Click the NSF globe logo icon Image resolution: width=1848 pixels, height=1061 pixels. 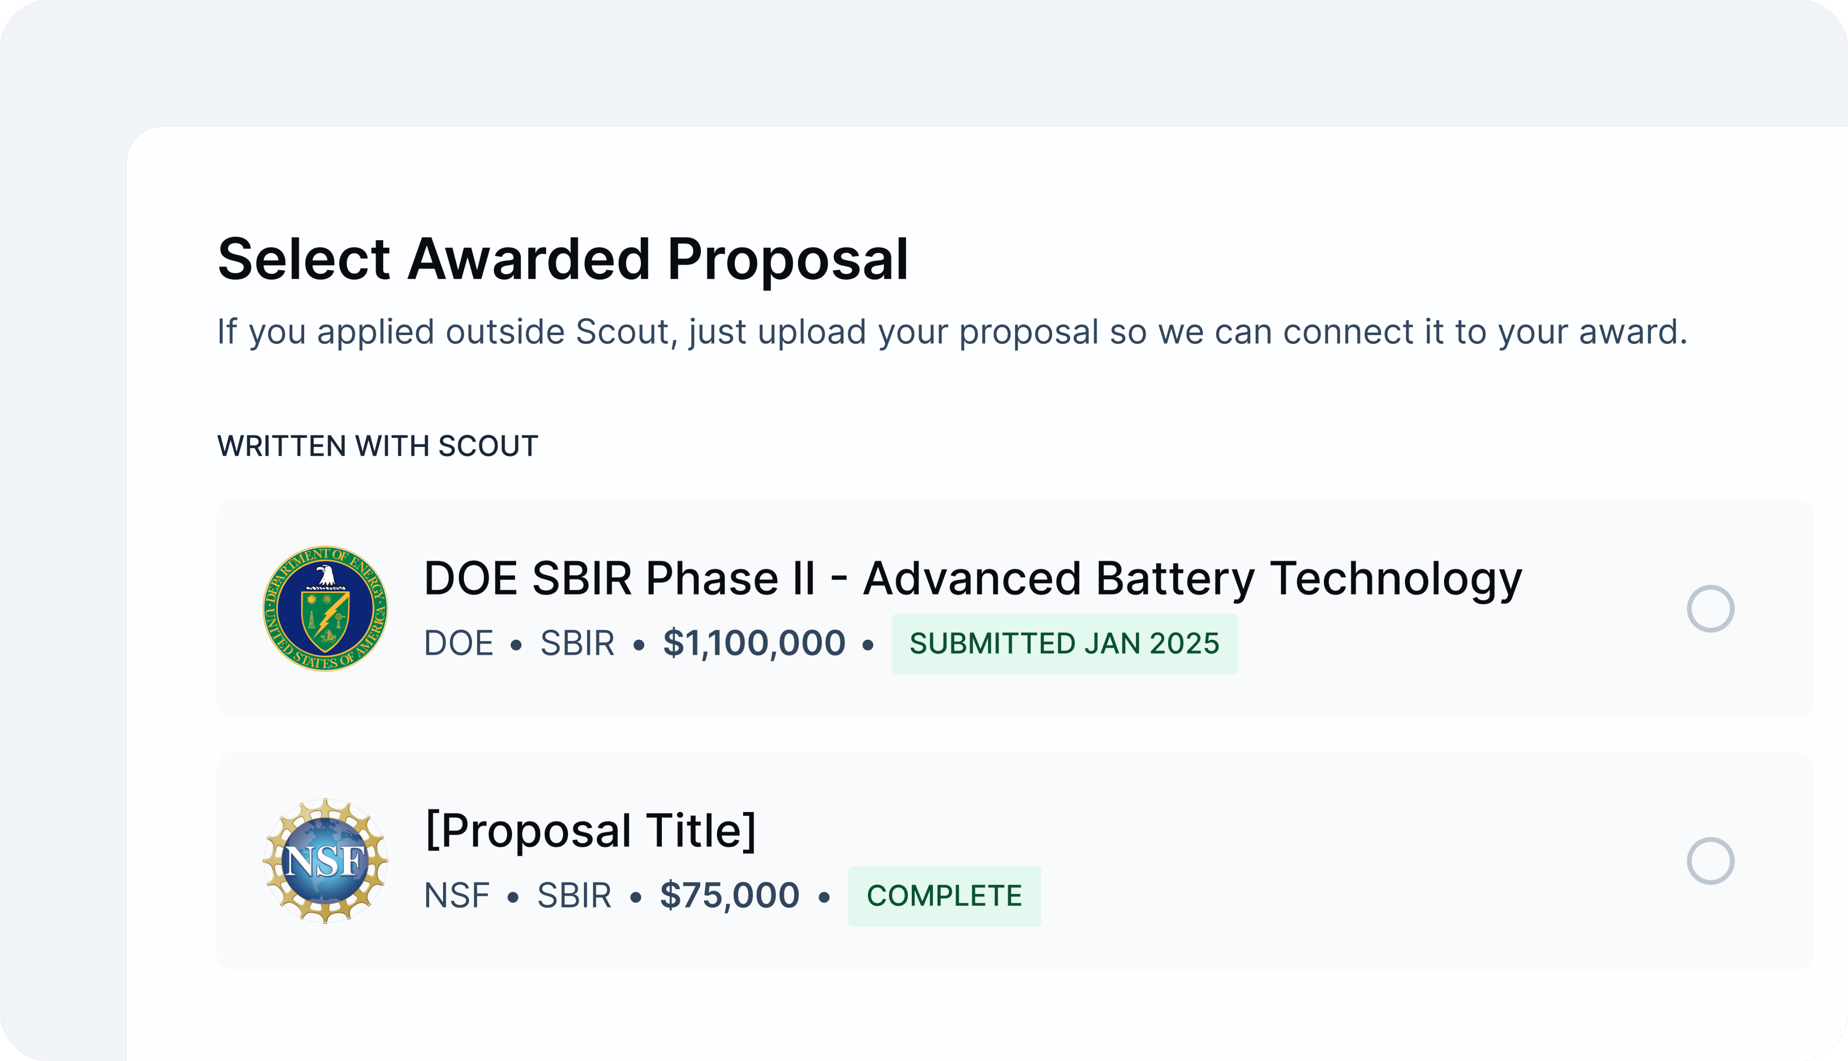(x=325, y=861)
